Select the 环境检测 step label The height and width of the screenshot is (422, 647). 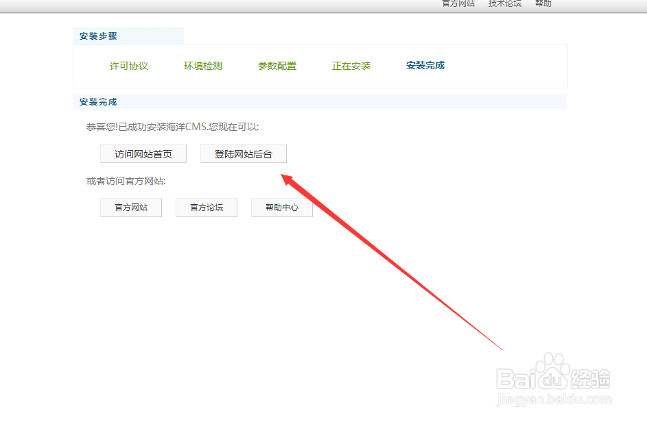click(202, 66)
